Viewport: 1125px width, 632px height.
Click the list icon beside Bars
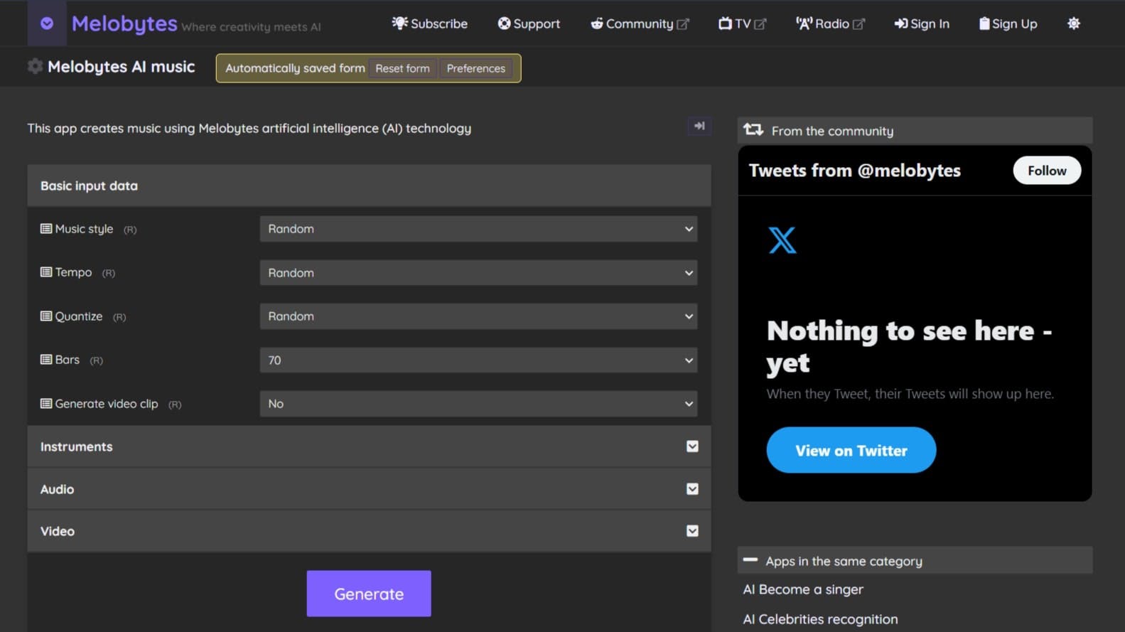pos(46,360)
